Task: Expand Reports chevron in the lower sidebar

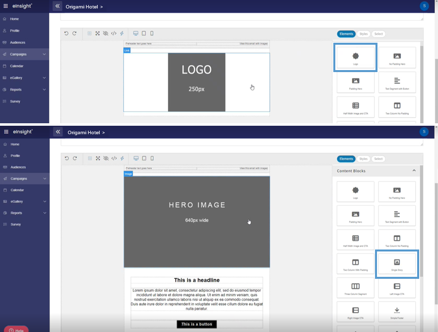Action: click(x=45, y=213)
